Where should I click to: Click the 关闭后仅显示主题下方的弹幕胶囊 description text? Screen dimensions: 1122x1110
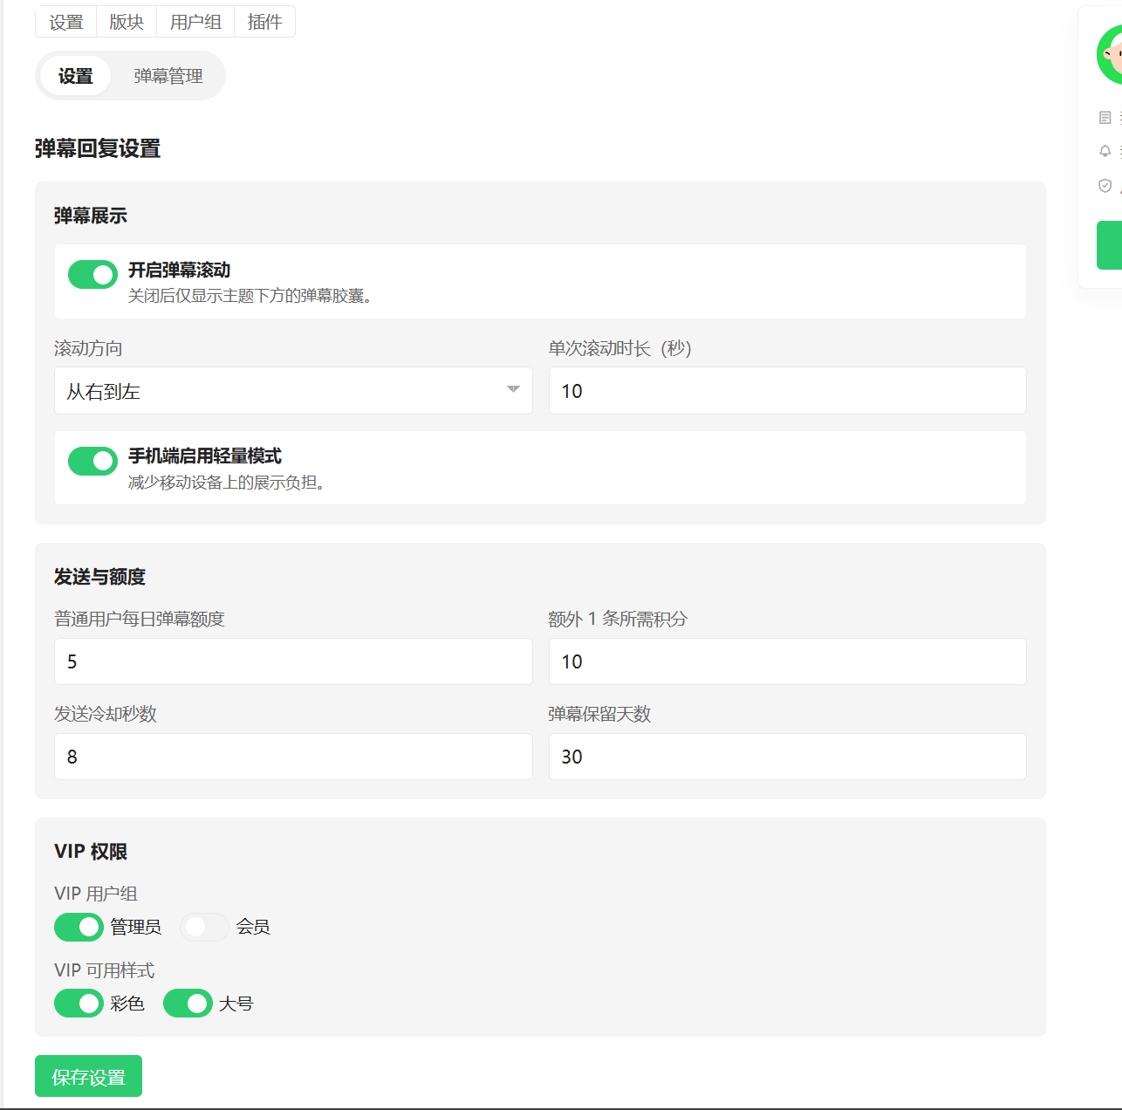[250, 296]
